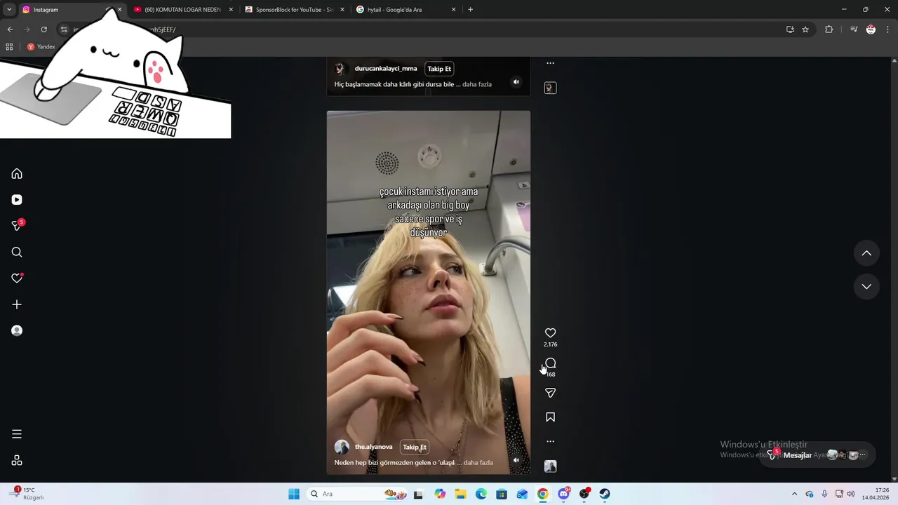Share the the.alyanova reel
The image size is (898, 505).
pyautogui.click(x=551, y=393)
